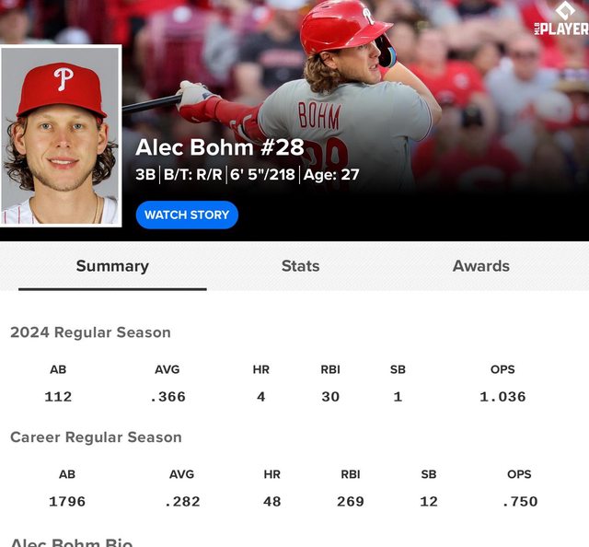Click the 2024 season AVG value .366
Image resolution: width=589 pixels, height=547 pixels.
(167, 397)
